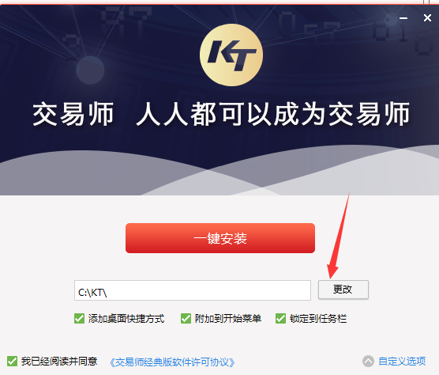Image resolution: width=439 pixels, height=375 pixels.
Task: Uncheck the 添加桌面快捷方式 checkbox
Action: click(79, 319)
